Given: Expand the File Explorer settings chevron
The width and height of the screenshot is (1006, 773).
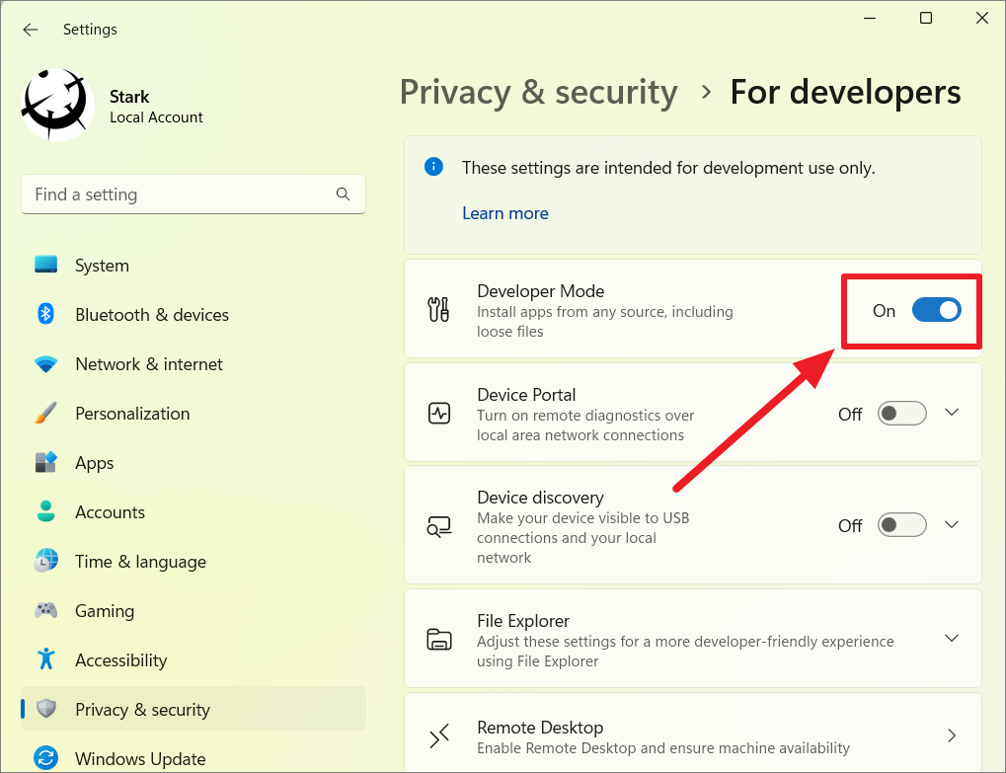Looking at the screenshot, I should 952,638.
